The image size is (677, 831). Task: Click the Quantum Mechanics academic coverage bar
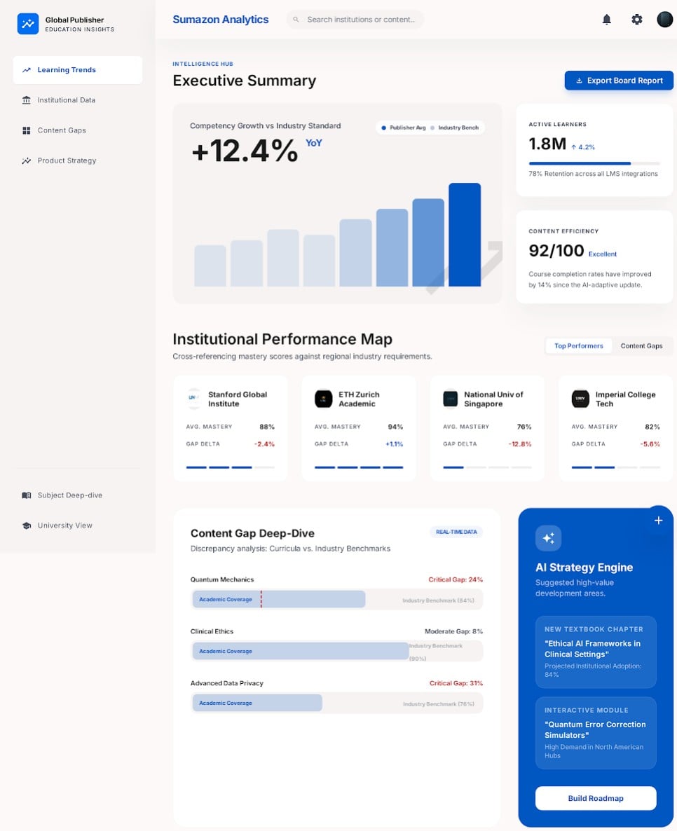pyautogui.click(x=278, y=599)
